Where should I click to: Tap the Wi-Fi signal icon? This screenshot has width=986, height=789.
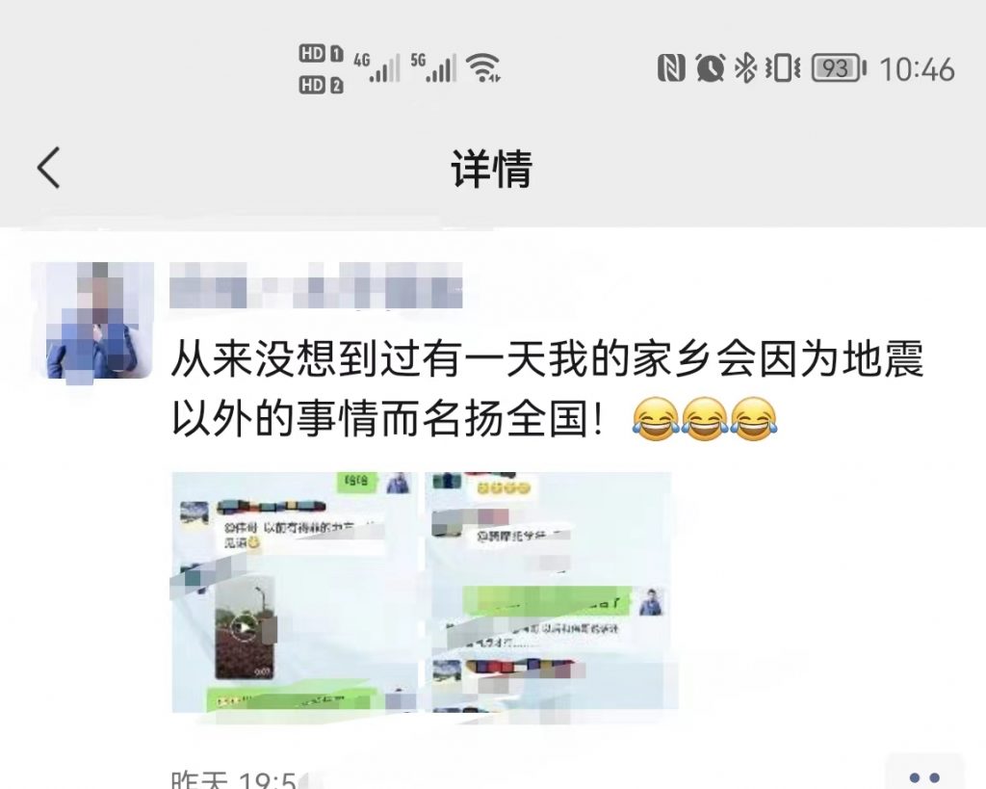coord(483,67)
